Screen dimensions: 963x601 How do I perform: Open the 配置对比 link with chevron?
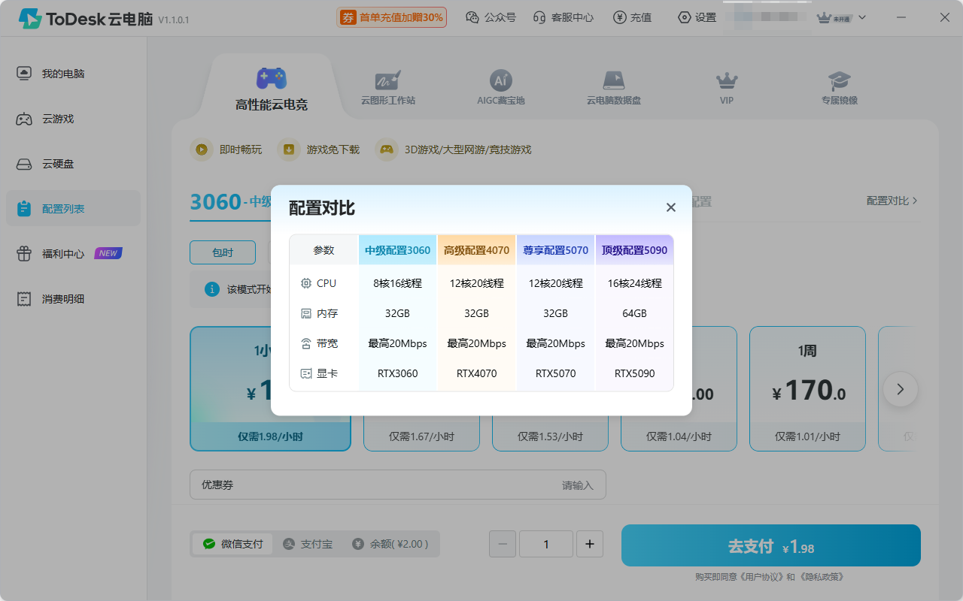point(892,201)
